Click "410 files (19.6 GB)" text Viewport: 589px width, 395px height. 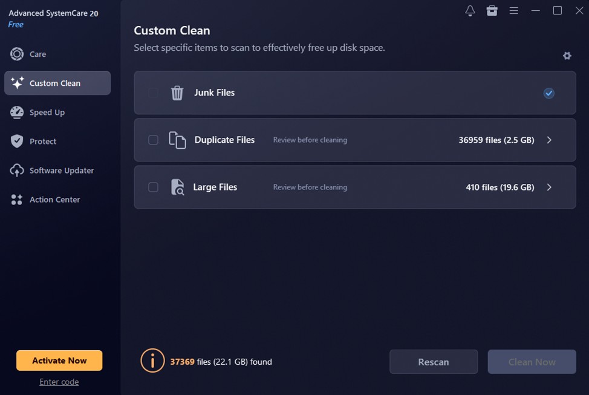click(x=500, y=187)
